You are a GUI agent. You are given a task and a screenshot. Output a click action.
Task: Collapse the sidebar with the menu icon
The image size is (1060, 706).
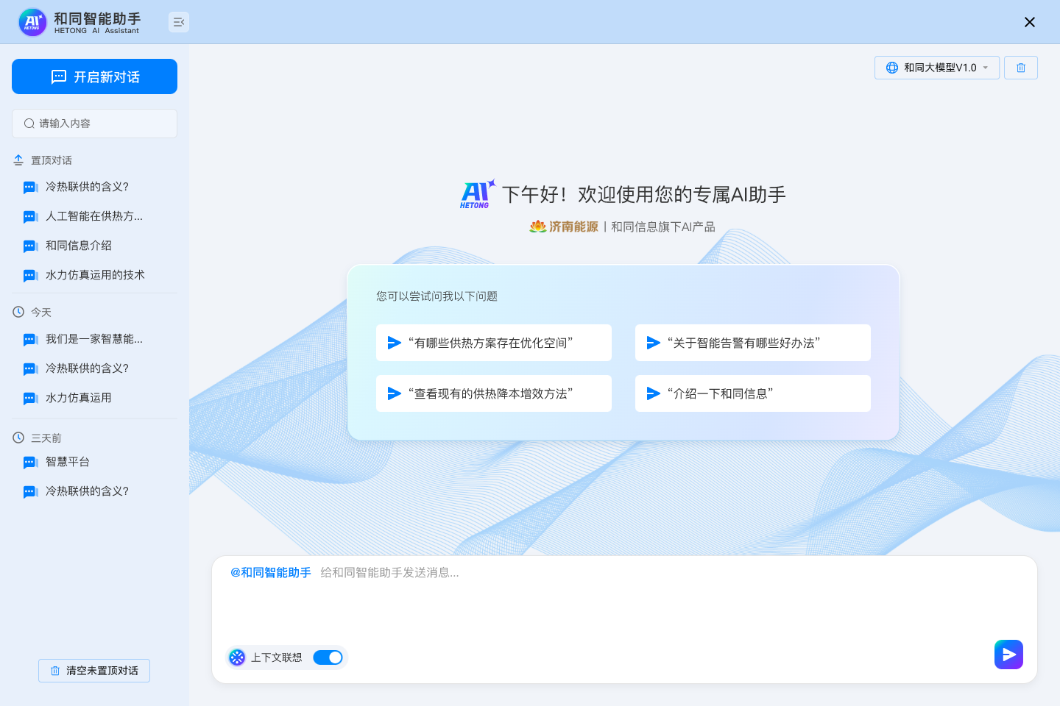(179, 22)
